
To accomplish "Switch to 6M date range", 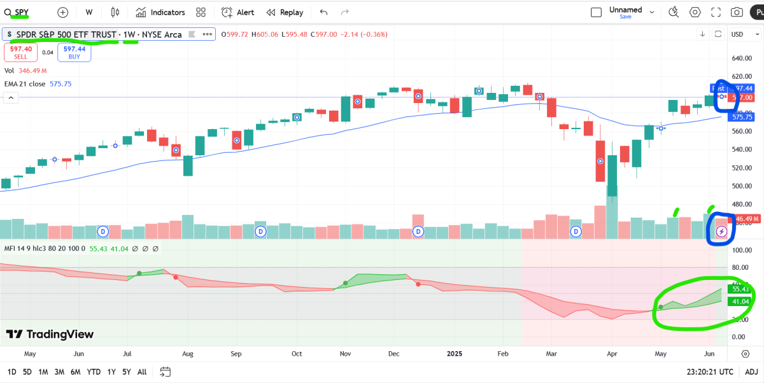I will [x=76, y=372].
